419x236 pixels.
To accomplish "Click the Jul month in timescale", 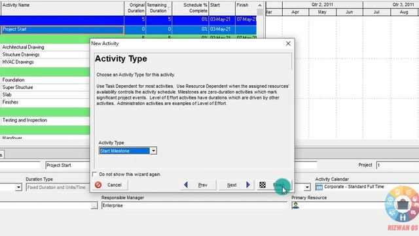I will pyautogui.click(x=376, y=12).
